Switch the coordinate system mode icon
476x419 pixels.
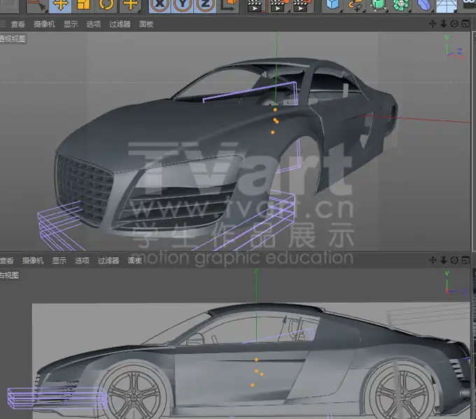coord(230,6)
